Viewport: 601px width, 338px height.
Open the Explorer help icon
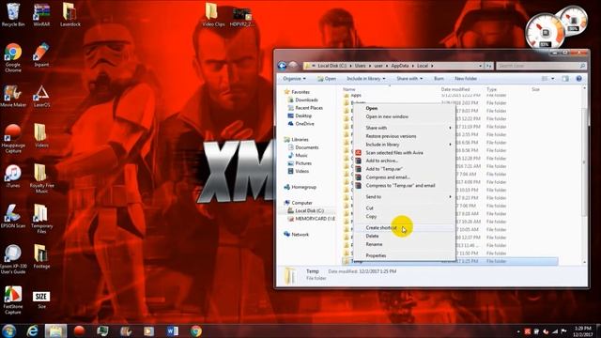point(578,79)
